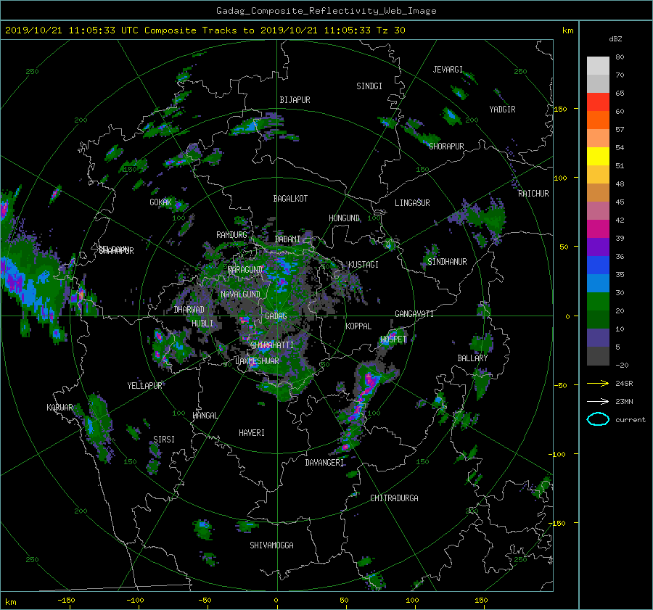
Task: Click the HAVERI city label
Action: click(x=252, y=433)
